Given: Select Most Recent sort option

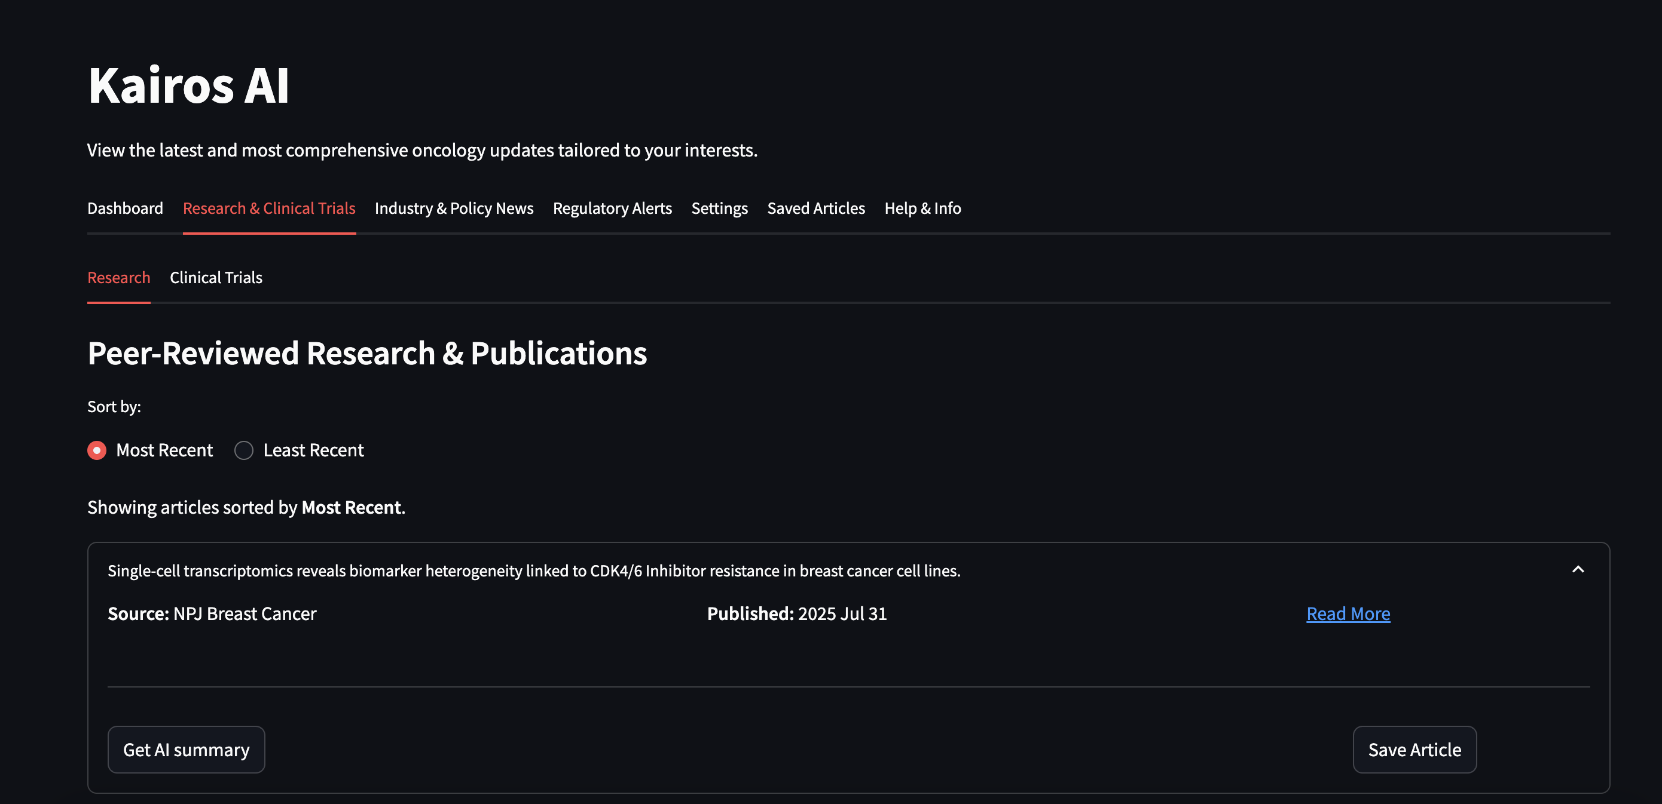Looking at the screenshot, I should click(x=150, y=450).
